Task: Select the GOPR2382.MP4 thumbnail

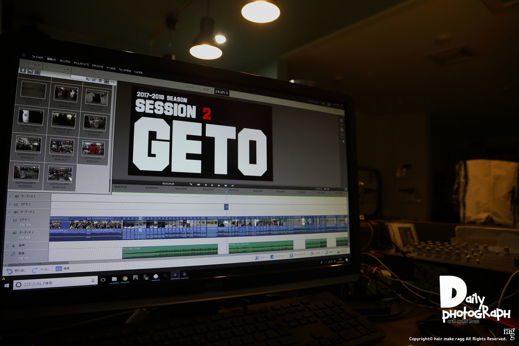Action: click(93, 149)
